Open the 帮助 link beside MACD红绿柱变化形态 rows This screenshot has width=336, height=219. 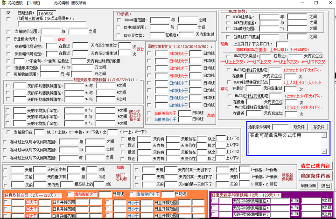click(x=224, y=89)
